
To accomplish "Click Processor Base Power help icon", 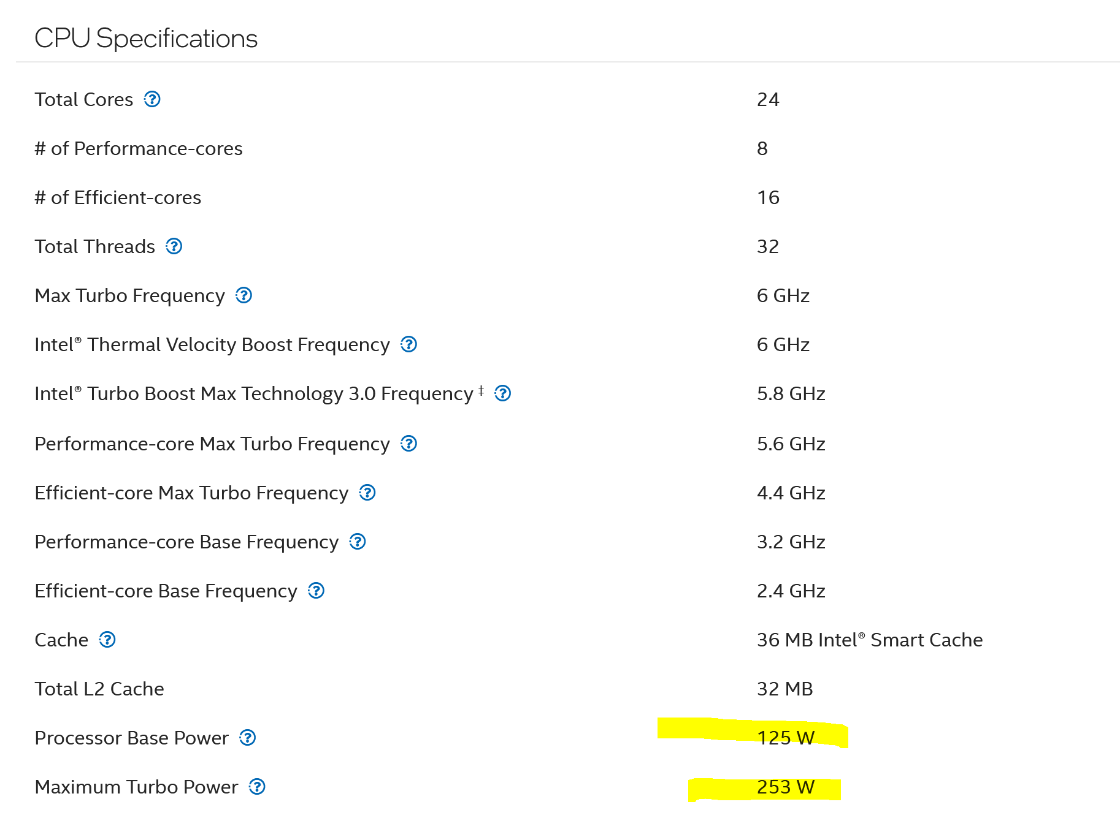I will pyautogui.click(x=248, y=738).
